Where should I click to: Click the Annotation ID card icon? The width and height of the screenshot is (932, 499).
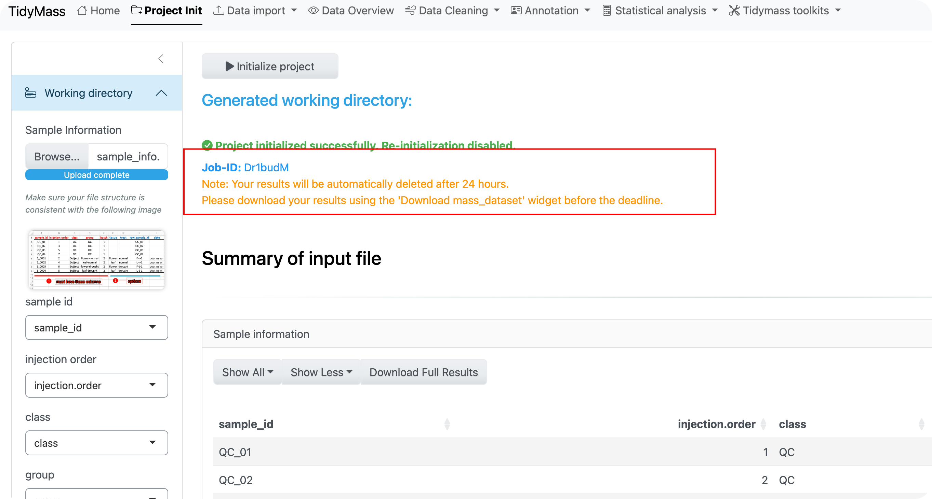(x=516, y=11)
